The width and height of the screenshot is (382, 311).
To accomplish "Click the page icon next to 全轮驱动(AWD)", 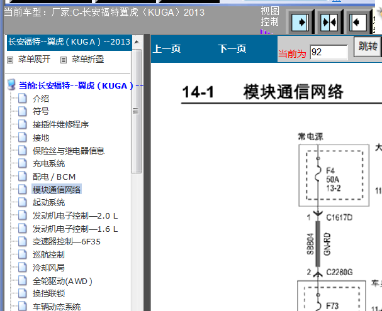I will [23, 281].
